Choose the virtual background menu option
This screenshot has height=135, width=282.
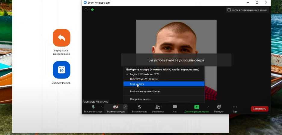(x=145, y=91)
